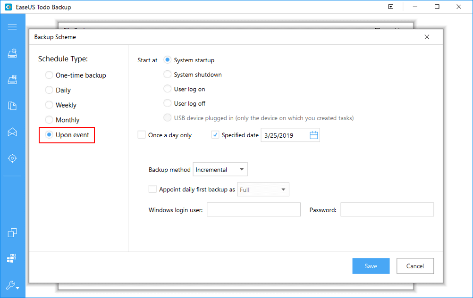
Task: Click the Save button
Action: [371, 266]
